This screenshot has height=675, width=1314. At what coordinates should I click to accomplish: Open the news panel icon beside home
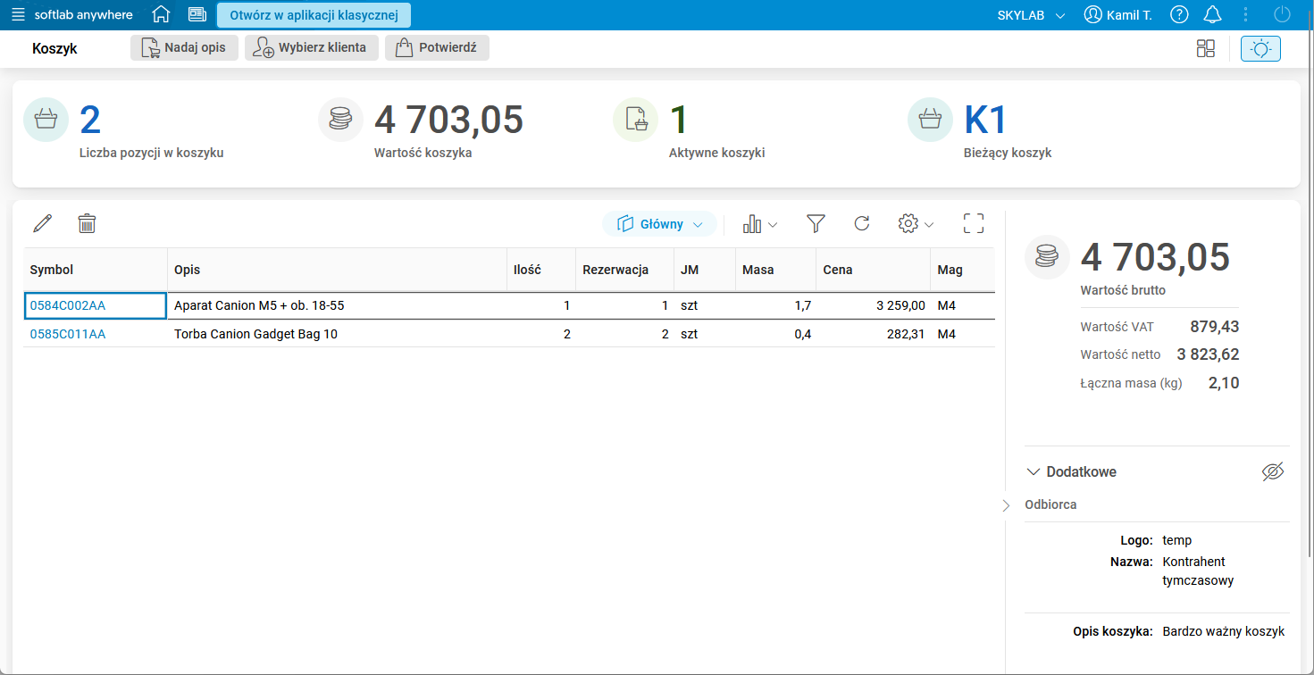197,15
